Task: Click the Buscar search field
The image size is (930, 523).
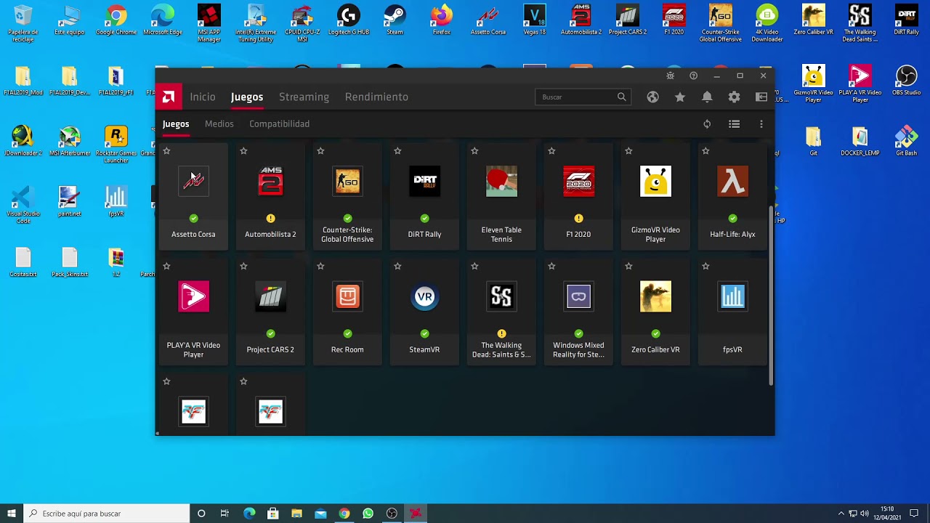Action: tap(582, 97)
